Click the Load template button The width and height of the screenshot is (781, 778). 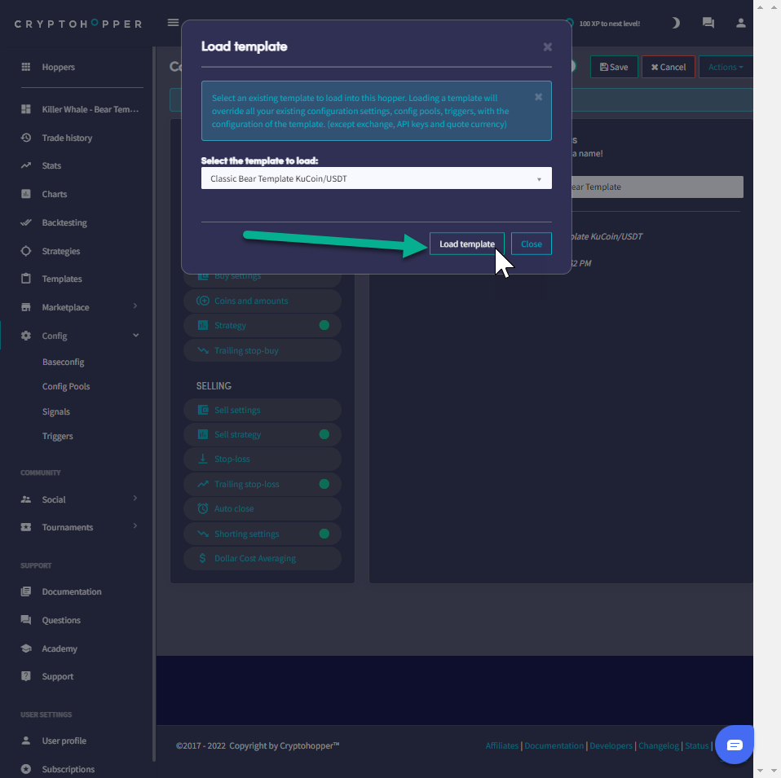tap(466, 244)
